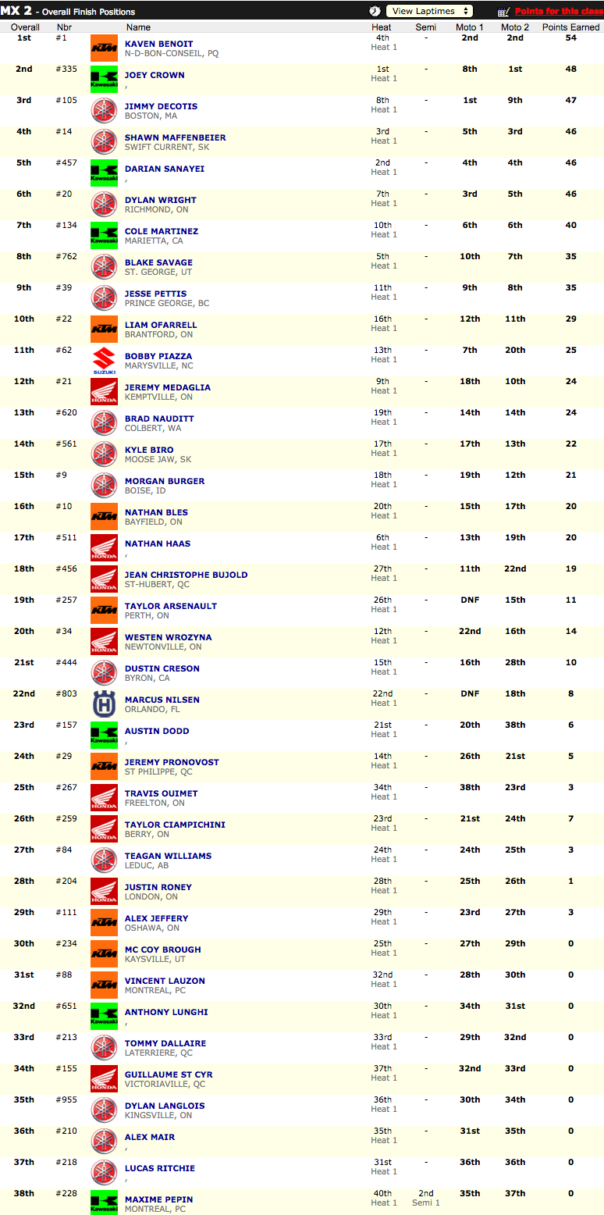Open Points for this class link
This screenshot has height=1215, width=604.
tap(559, 12)
